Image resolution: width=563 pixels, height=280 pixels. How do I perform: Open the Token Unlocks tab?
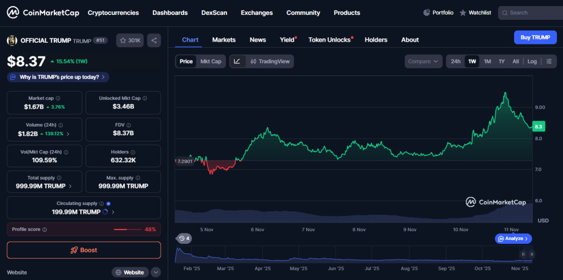(x=330, y=40)
